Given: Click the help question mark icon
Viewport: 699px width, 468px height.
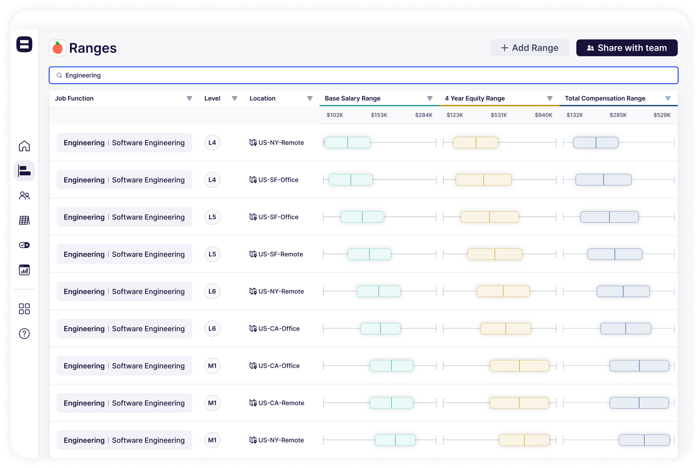Looking at the screenshot, I should 24,334.
